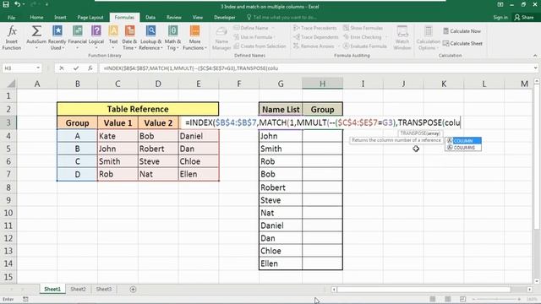Open Calculation Options dropdown
541x304 pixels.
coord(429,38)
